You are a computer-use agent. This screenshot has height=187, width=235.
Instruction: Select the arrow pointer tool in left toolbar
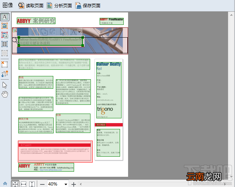point(5,85)
